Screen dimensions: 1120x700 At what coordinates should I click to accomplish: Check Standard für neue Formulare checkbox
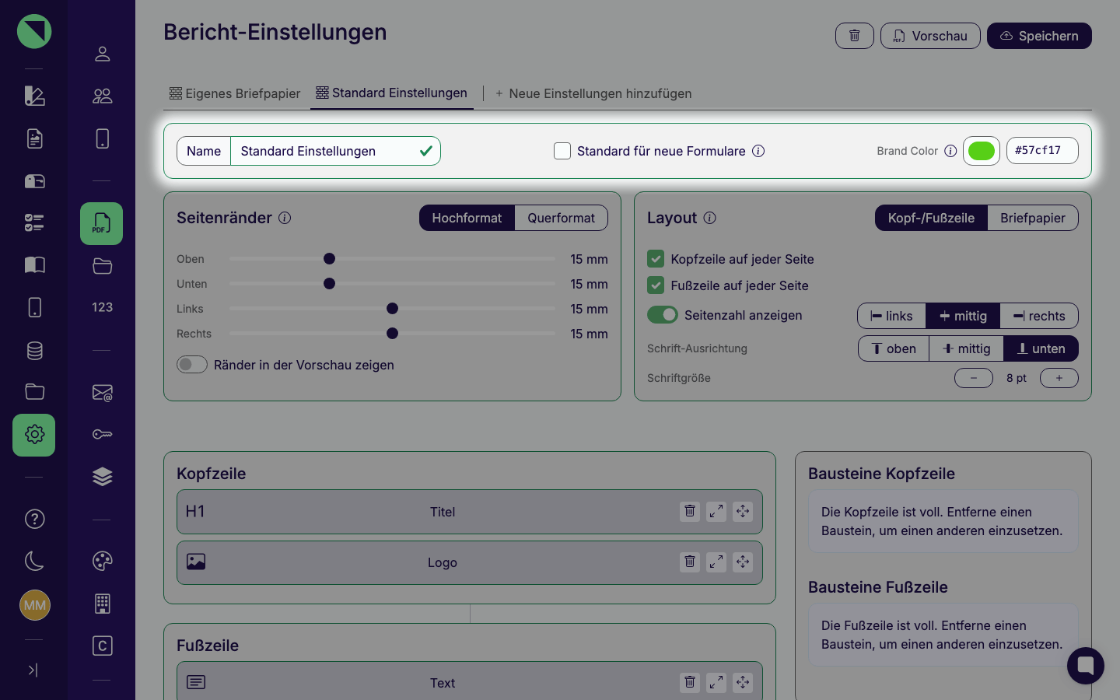[x=562, y=151]
